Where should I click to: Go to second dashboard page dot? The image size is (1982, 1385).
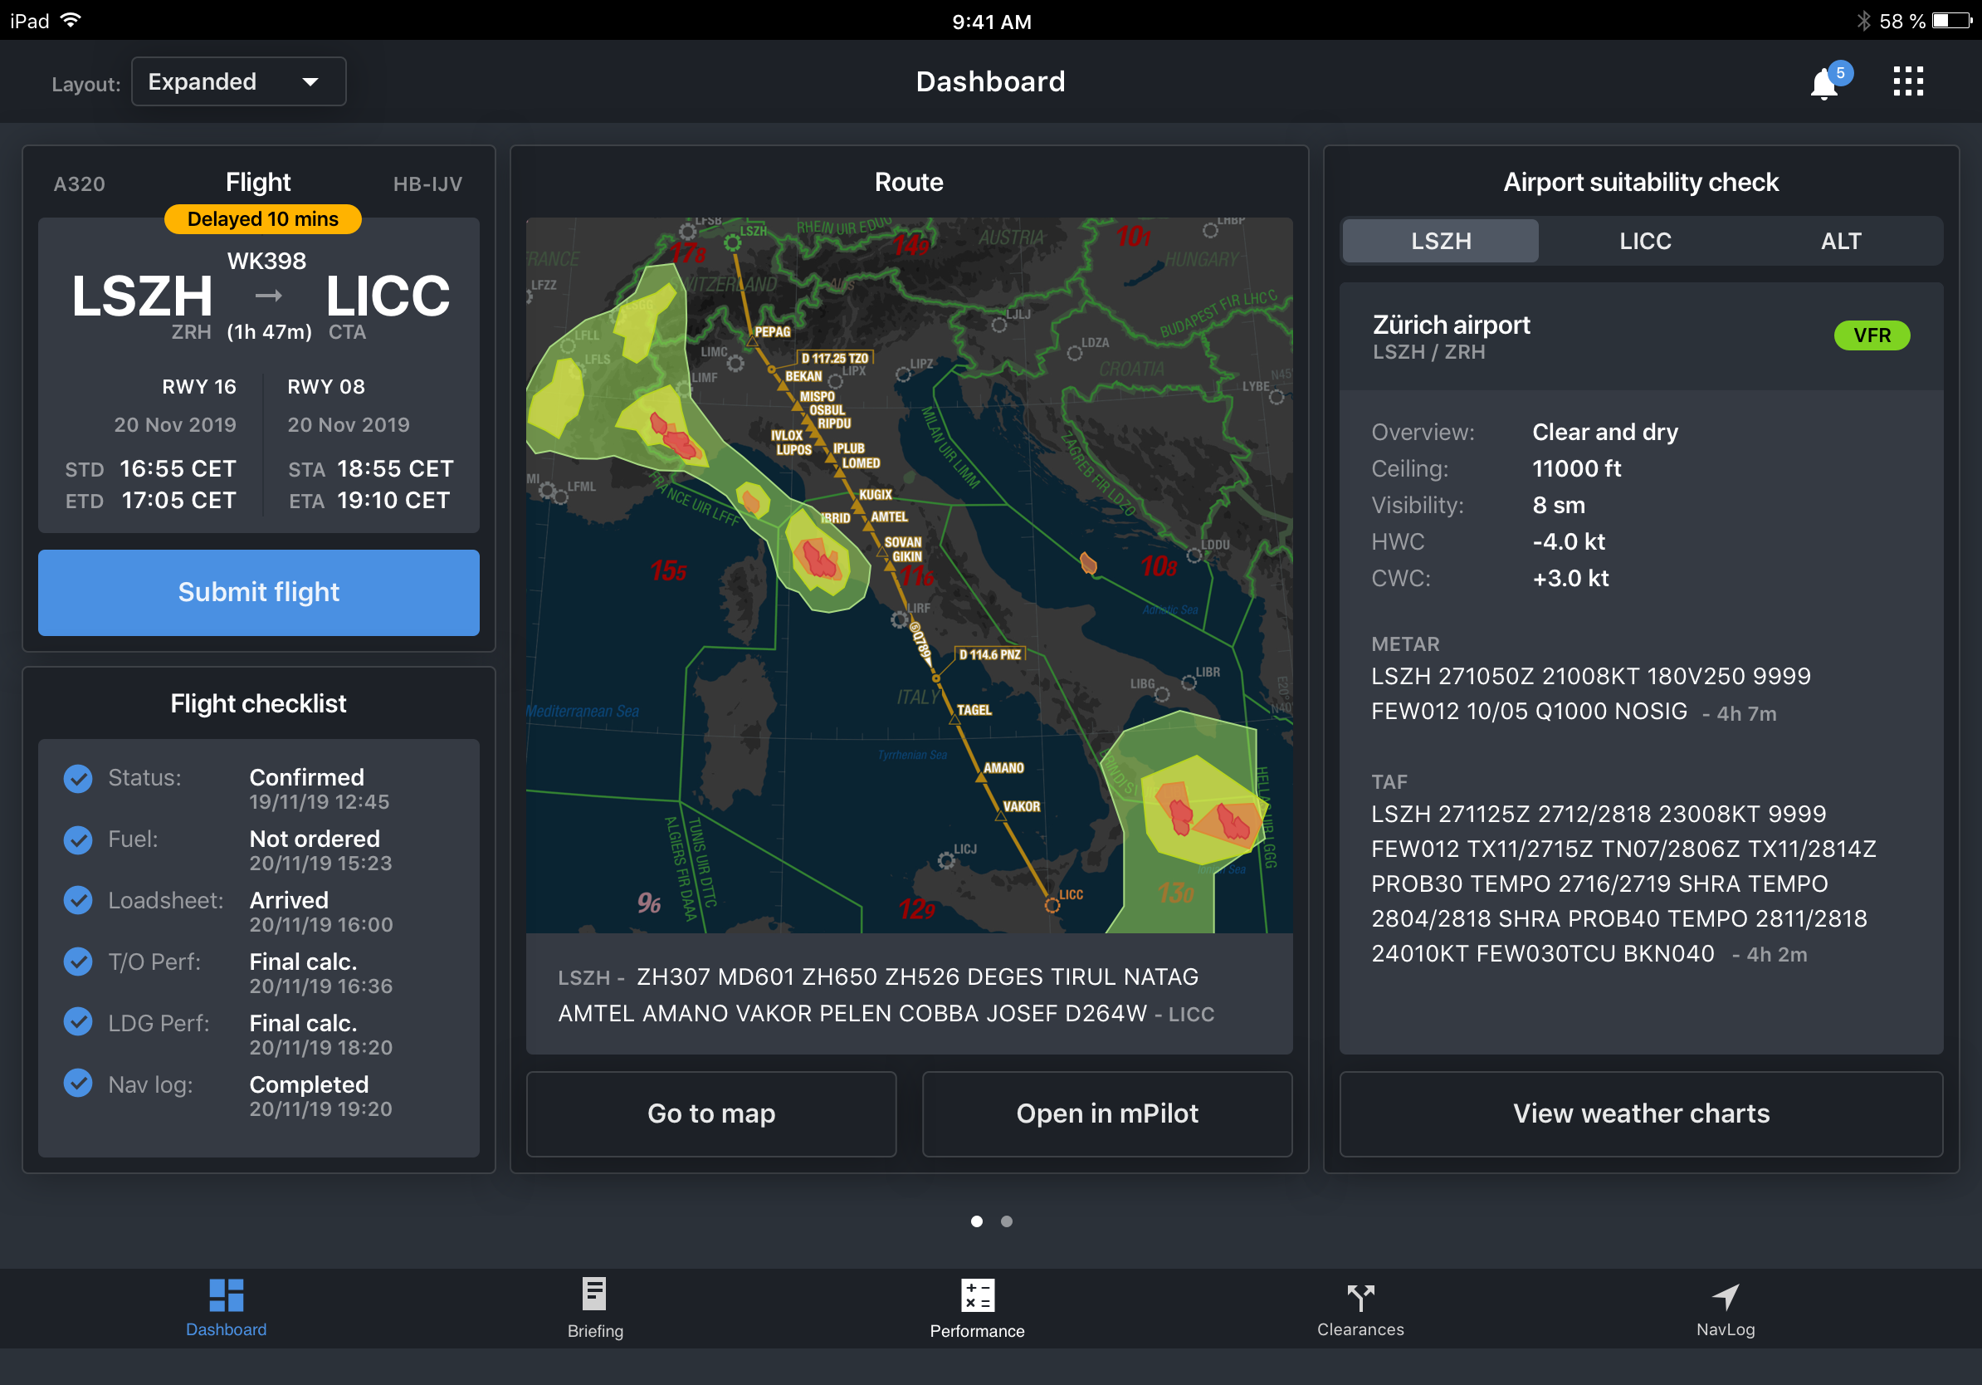(1007, 1221)
